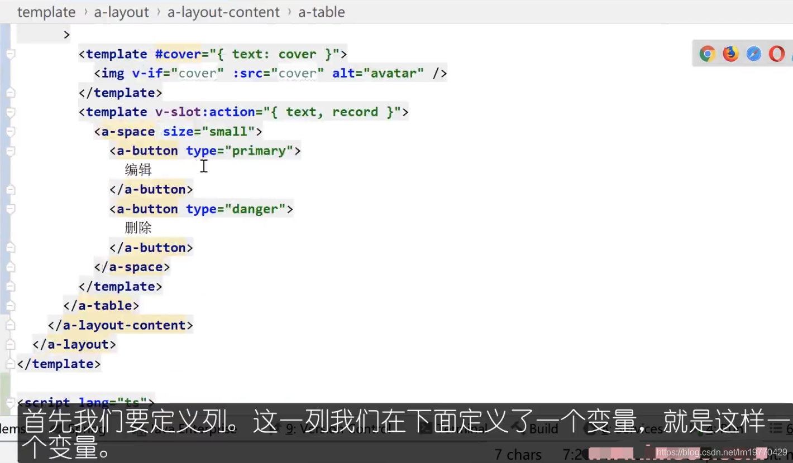This screenshot has width=793, height=463.
Task: Jump to 'a-layout' breadcrumb
Action: point(122,12)
